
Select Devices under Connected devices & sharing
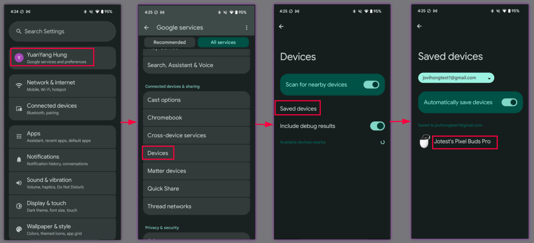tap(158, 153)
